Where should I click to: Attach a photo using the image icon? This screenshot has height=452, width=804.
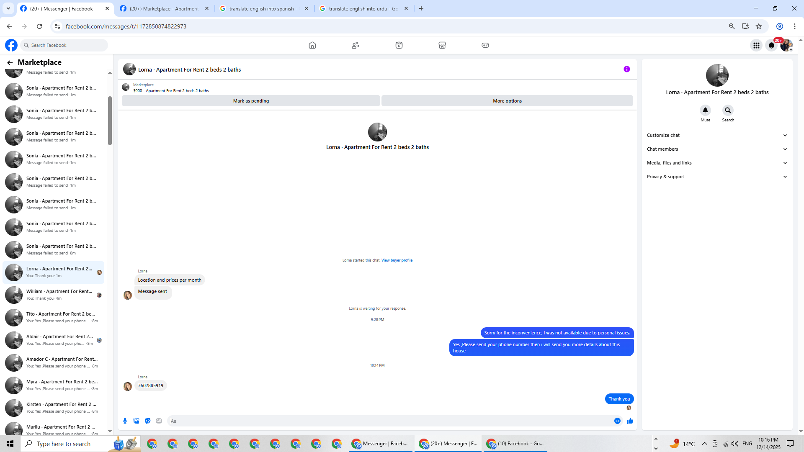point(136,421)
